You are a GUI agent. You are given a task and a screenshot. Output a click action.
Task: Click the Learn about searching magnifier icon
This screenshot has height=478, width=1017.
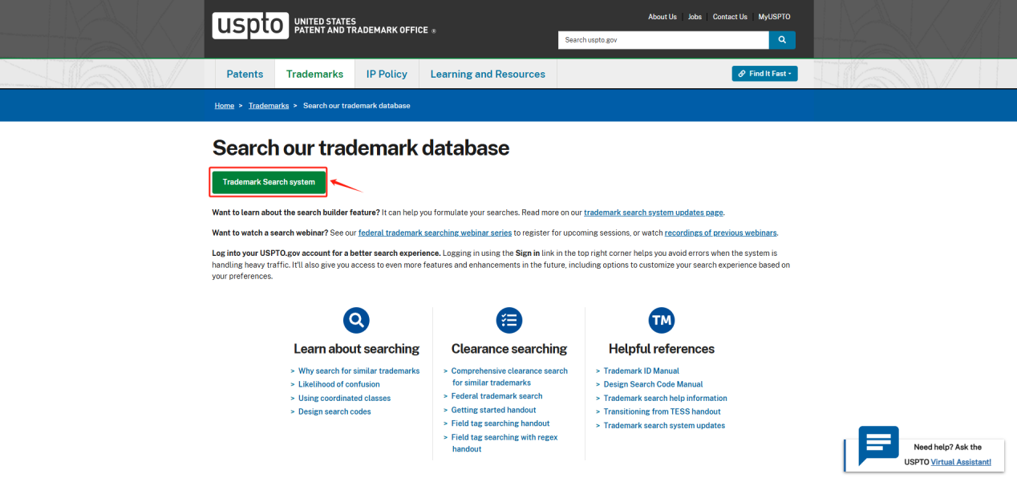click(356, 320)
